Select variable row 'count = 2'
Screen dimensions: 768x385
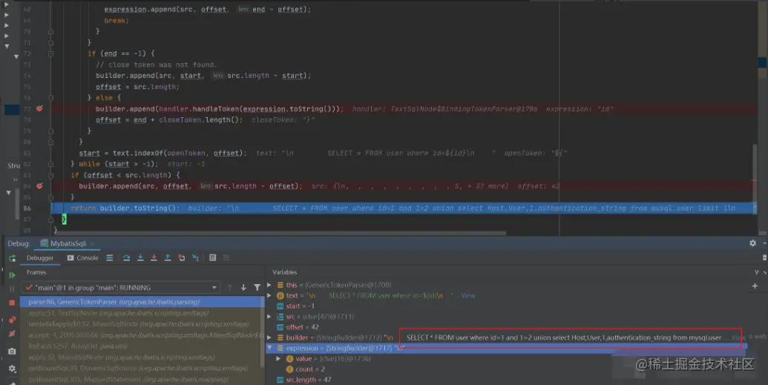pyautogui.click(x=507, y=369)
